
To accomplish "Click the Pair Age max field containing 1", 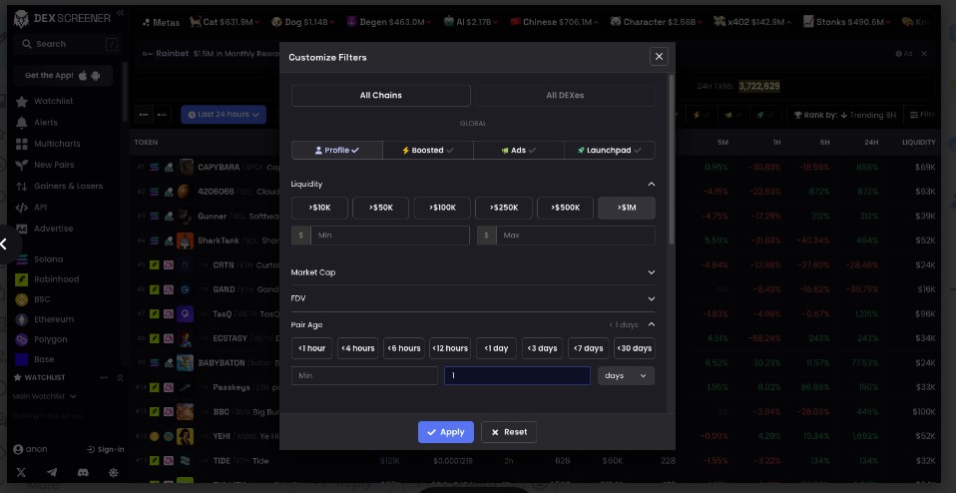I will 517,376.
